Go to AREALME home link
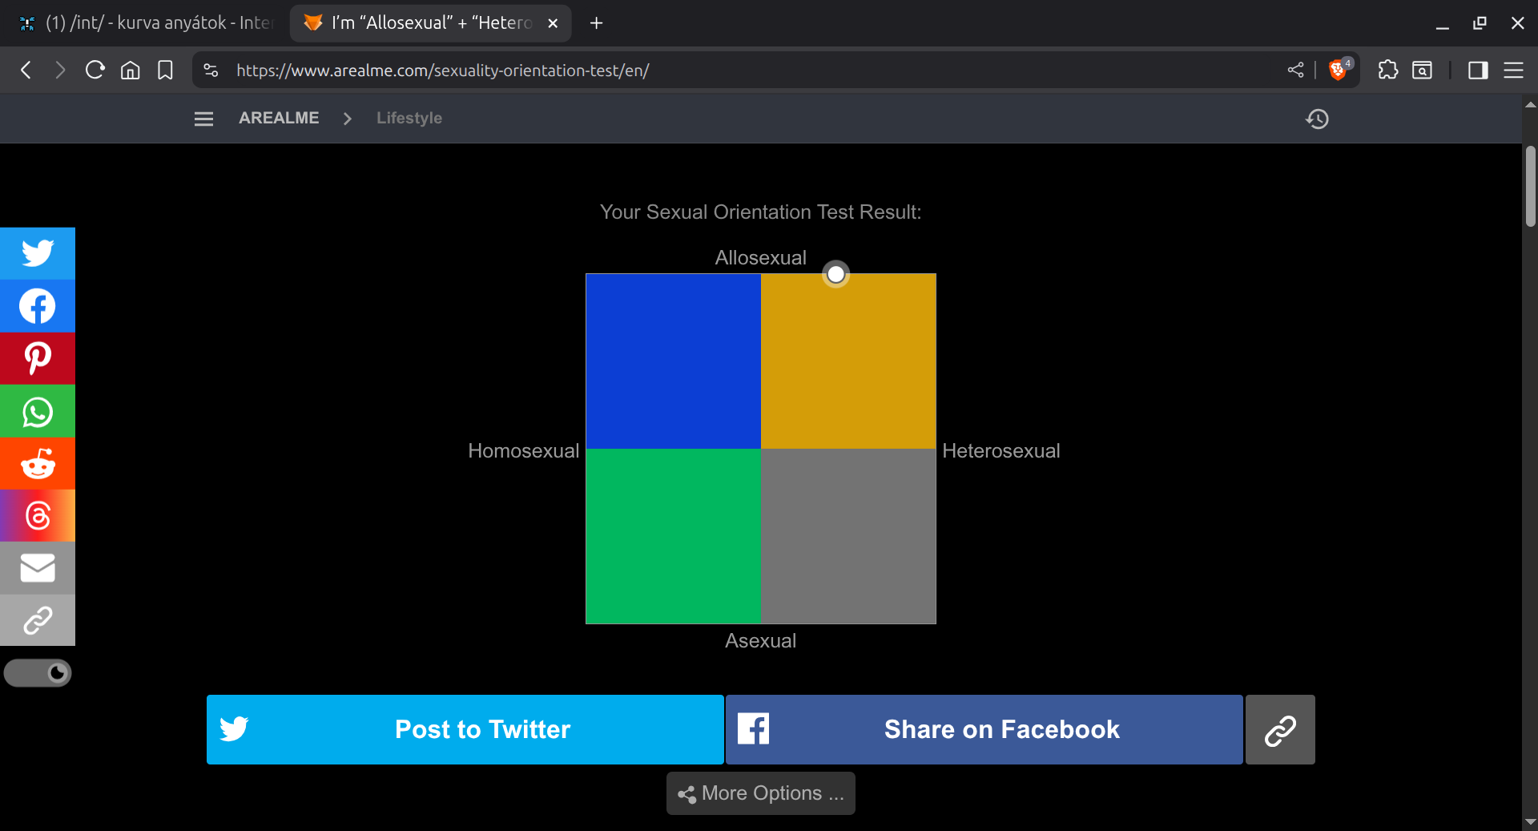The height and width of the screenshot is (831, 1538). [x=279, y=118]
